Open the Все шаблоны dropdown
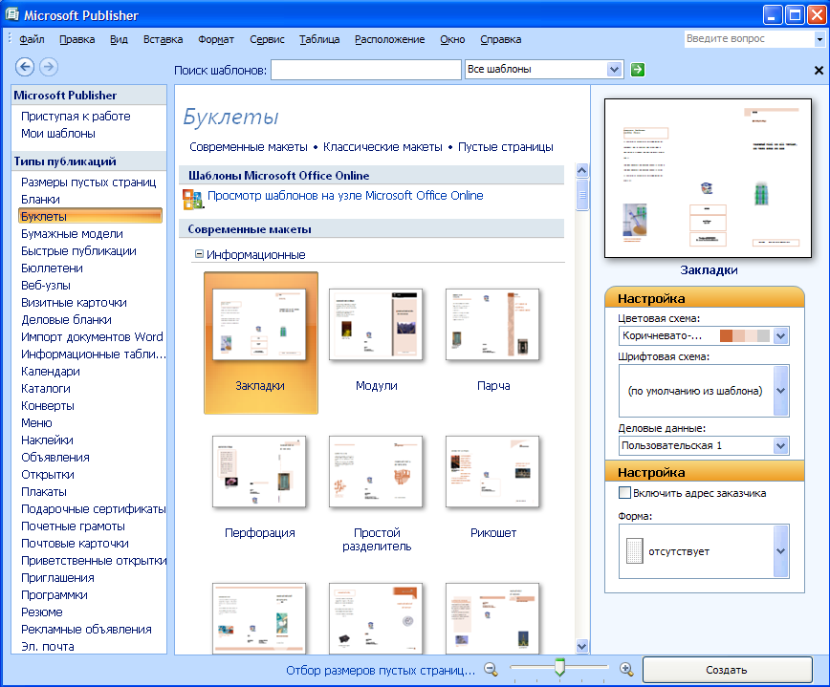The image size is (830, 687). pyautogui.click(x=614, y=70)
